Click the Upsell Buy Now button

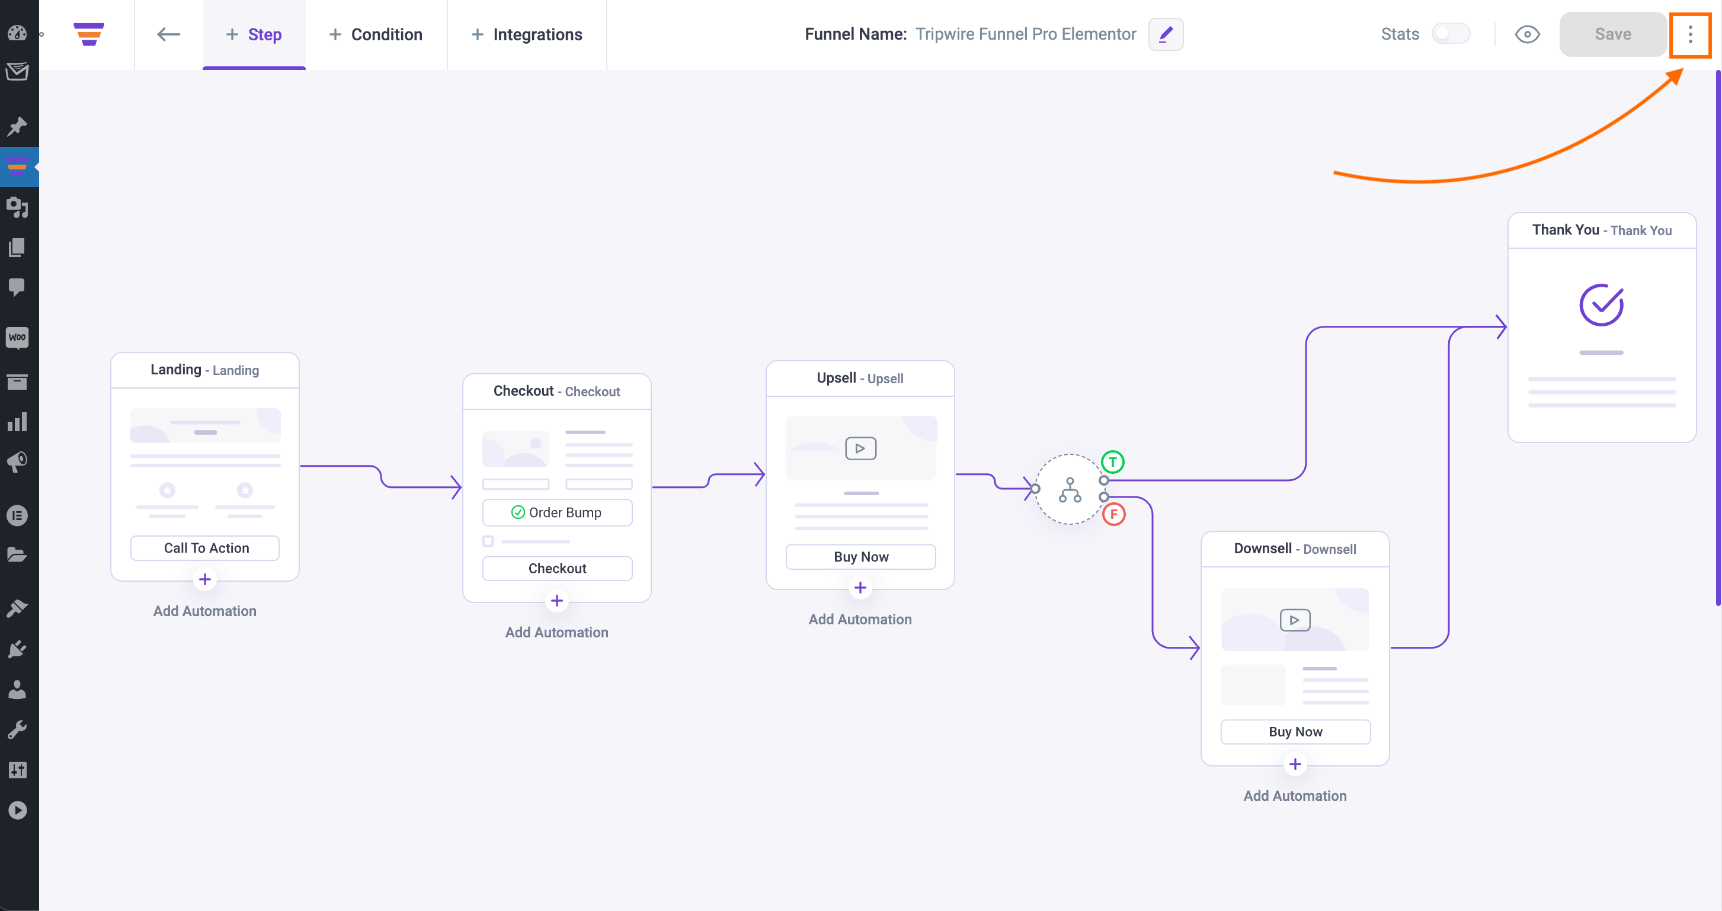[x=860, y=557]
